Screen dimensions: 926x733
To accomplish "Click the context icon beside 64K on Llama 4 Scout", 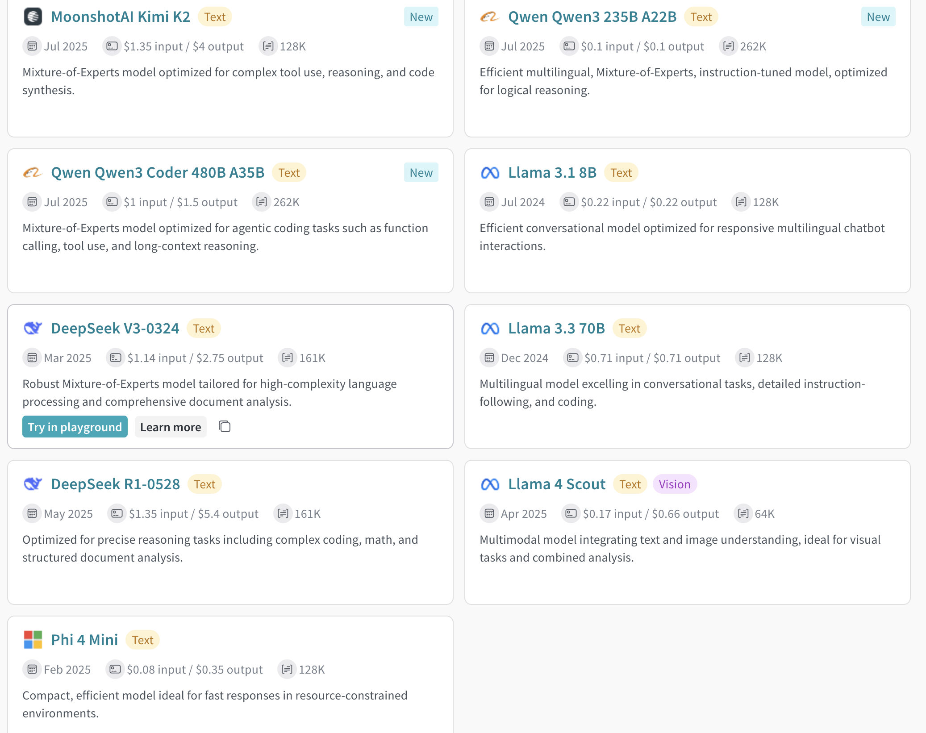I will coord(743,514).
